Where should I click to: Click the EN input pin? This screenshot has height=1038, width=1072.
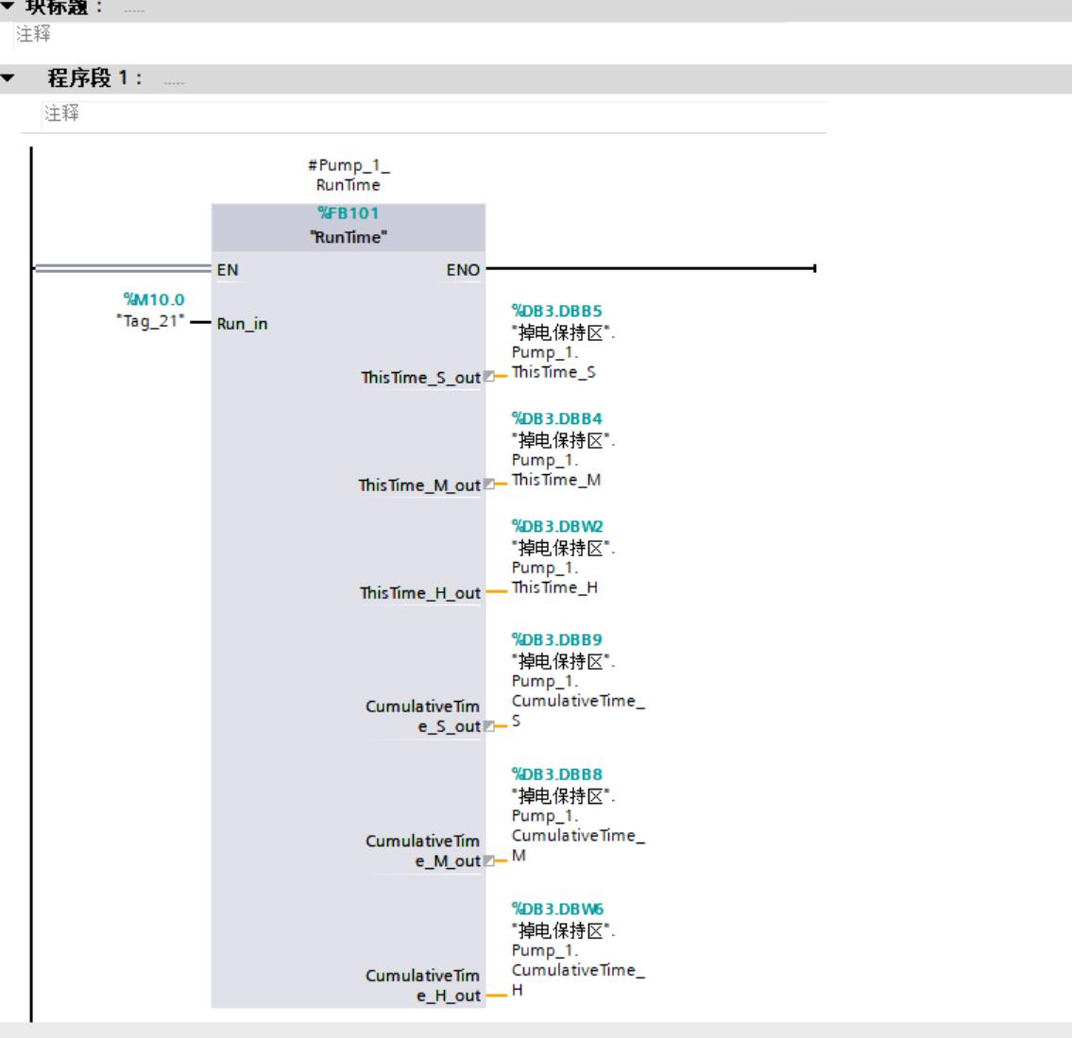(228, 270)
